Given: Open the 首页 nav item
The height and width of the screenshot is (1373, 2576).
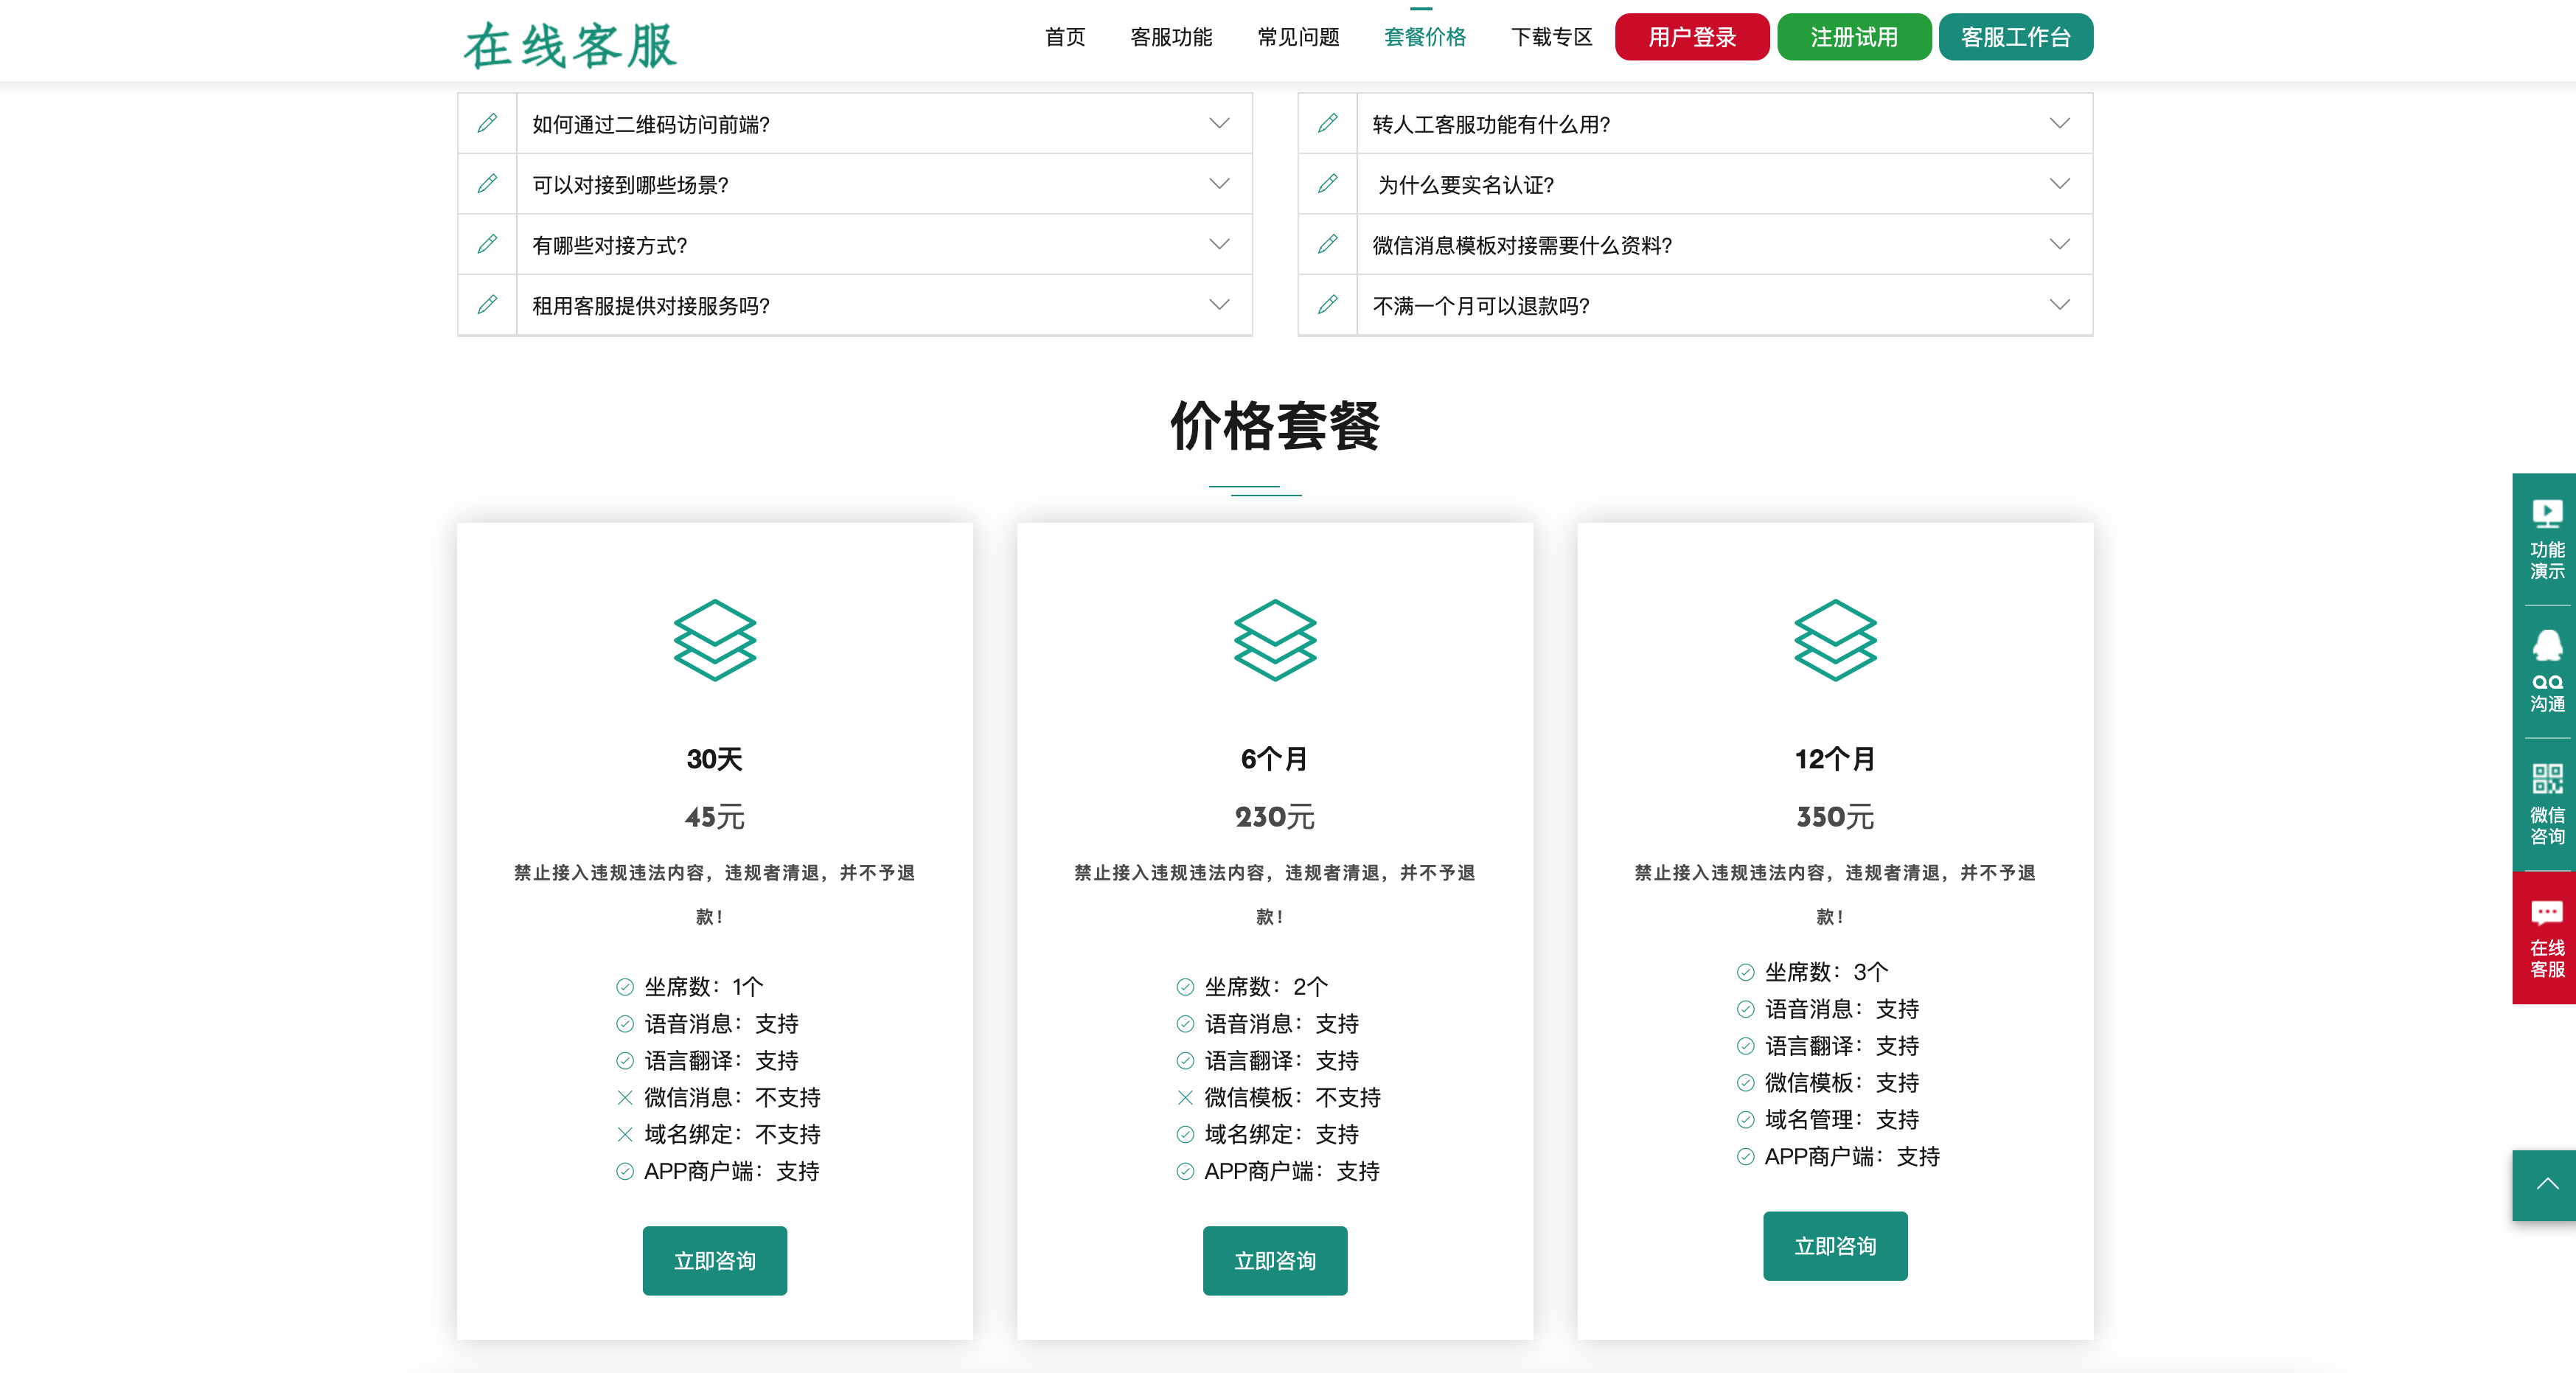Looking at the screenshot, I should pyautogui.click(x=1065, y=37).
